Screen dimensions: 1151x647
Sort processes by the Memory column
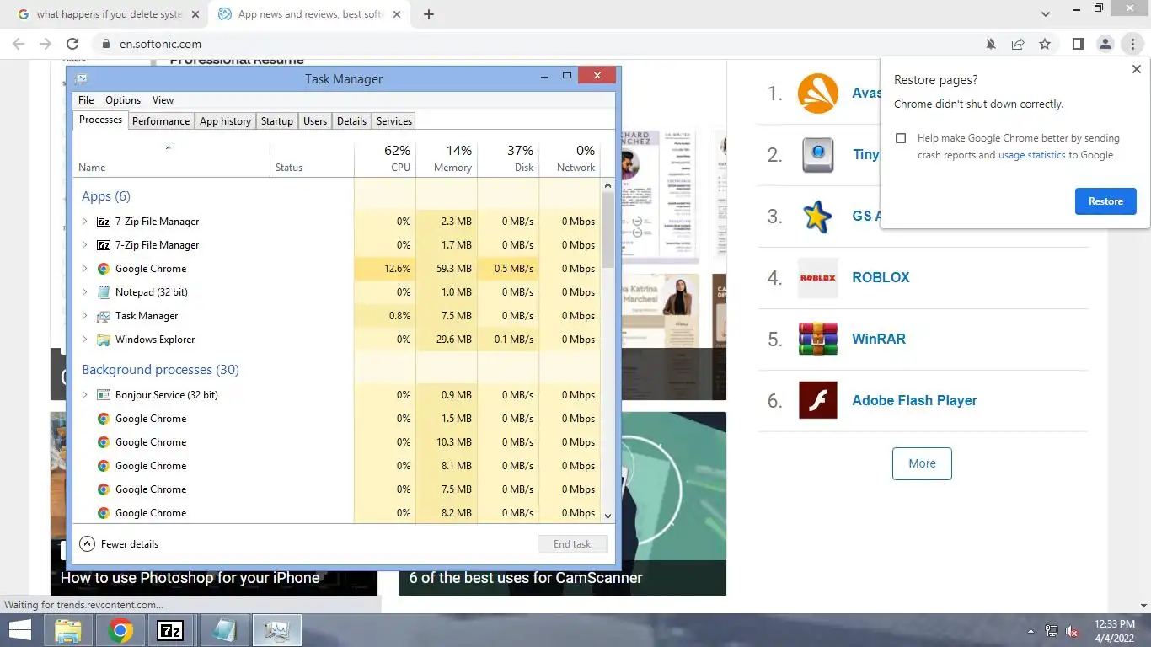pyautogui.click(x=447, y=158)
